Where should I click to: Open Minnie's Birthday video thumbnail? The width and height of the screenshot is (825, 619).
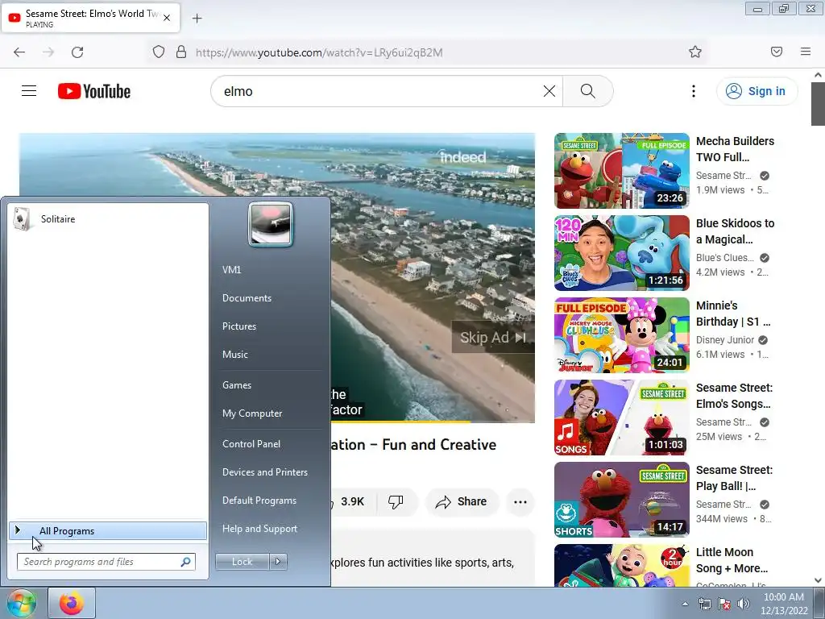tap(622, 334)
